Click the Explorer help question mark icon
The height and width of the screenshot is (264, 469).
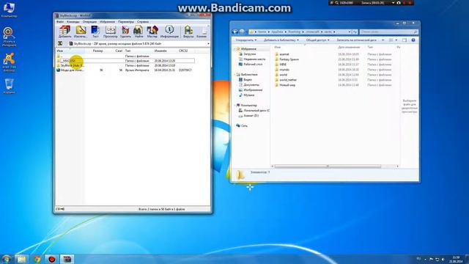(x=413, y=40)
